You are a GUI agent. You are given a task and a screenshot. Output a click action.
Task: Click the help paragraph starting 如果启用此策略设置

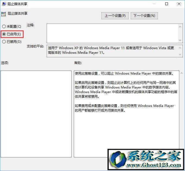click(x=126, y=90)
